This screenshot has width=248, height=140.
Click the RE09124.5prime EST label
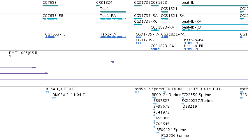[x=171, y=130]
